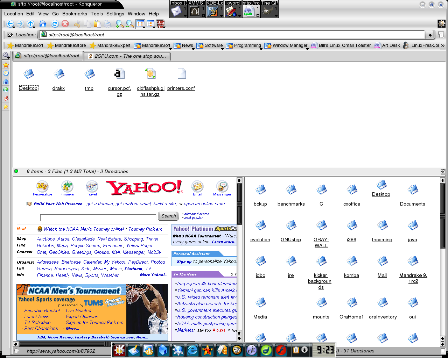The height and width of the screenshot is (358, 448).
Task: Open Window Manager bookmarks folder
Action: click(286, 45)
